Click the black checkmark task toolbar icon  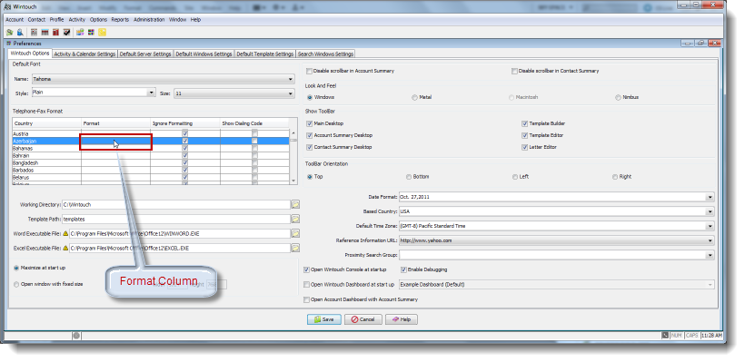point(66,33)
